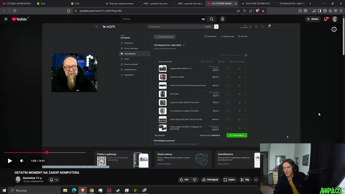Image resolution: width=345 pixels, height=194 pixels.
Task: Go to YouTube home via logo
Action: (19, 19)
